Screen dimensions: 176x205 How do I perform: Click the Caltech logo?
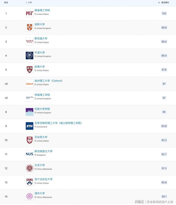pyautogui.click(x=29, y=84)
